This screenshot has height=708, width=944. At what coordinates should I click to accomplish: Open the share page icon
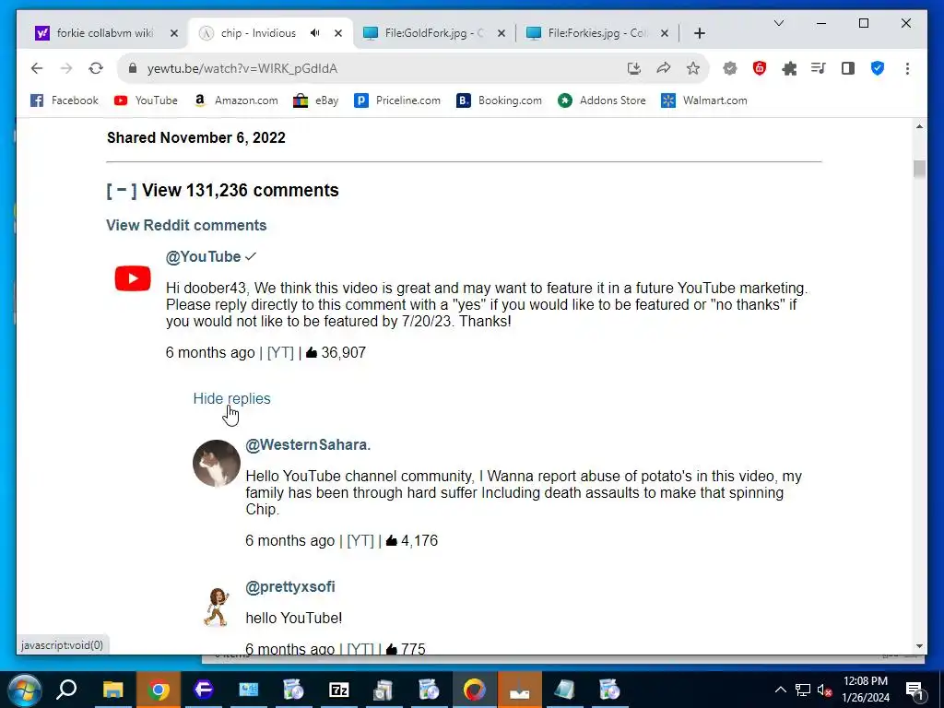(x=664, y=68)
